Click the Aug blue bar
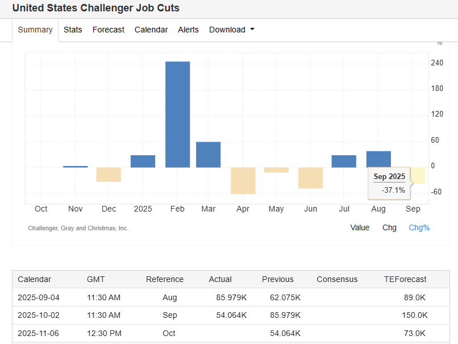Image resolution: width=458 pixels, height=344 pixels. tap(378, 159)
